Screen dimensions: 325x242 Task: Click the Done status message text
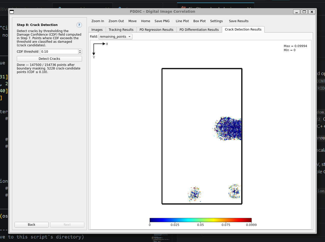coord(49,68)
